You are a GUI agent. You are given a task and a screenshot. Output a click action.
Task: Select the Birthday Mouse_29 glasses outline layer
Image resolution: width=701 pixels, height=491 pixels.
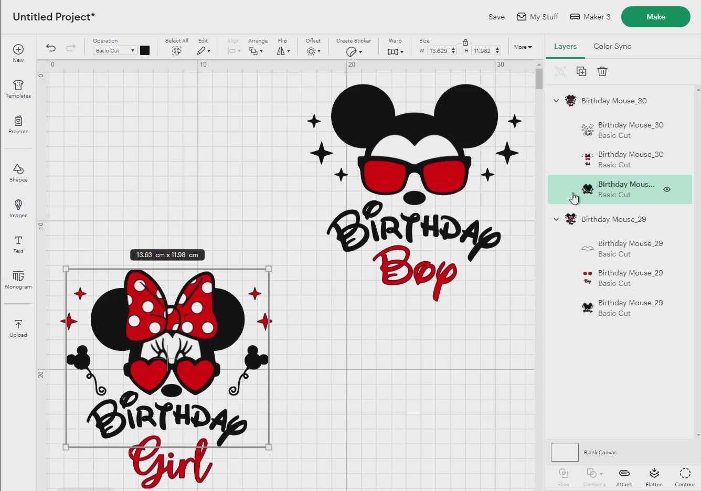click(x=620, y=249)
